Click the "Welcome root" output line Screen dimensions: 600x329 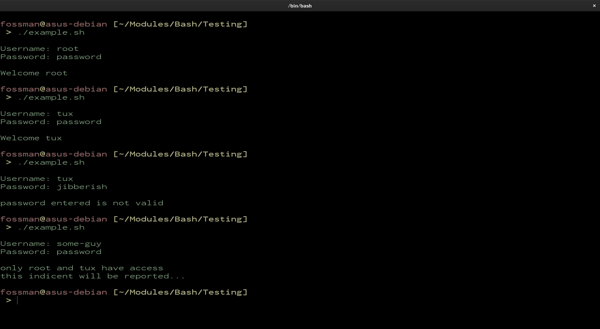click(34, 73)
